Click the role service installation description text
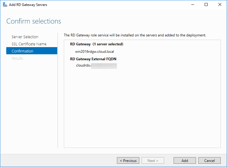227x167 pixels. click(x=135, y=35)
